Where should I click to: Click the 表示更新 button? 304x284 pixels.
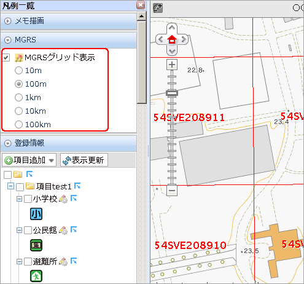(84, 160)
